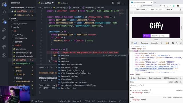Click Spaces: 2 indentation setting

click(77, 101)
